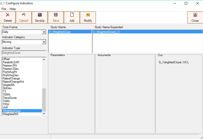Image resolution: width=203 pixels, height=139 pixels.
Task: Open the Time Frame dropdown
Action: pyautogui.click(x=44, y=32)
